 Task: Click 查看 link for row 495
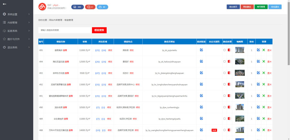(65, 50)
